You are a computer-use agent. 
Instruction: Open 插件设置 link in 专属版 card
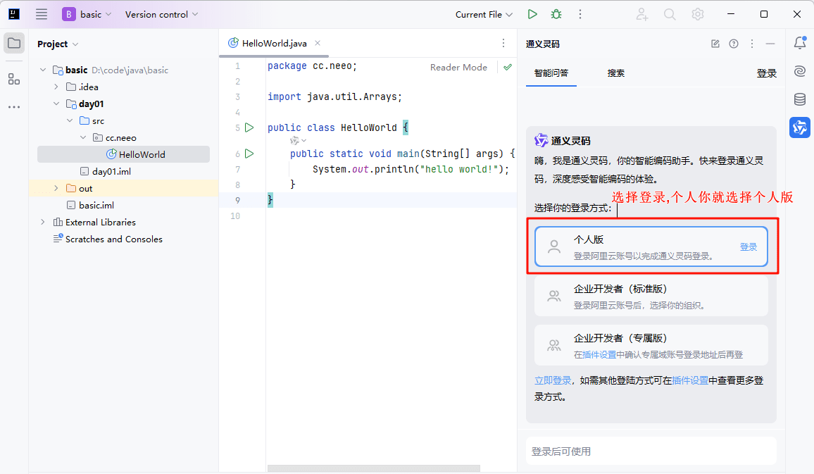click(599, 354)
